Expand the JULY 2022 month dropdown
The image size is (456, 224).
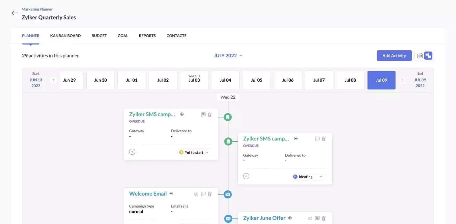228,56
